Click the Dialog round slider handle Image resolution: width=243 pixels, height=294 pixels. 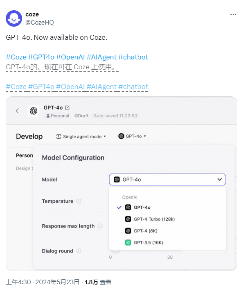coord(116,250)
